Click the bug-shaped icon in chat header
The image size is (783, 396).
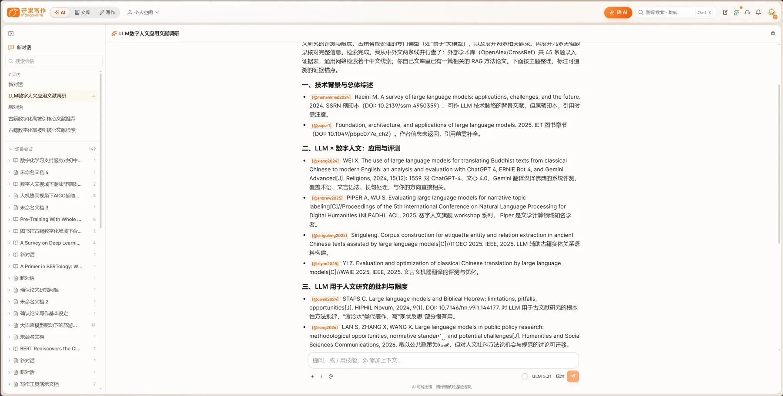point(773,33)
